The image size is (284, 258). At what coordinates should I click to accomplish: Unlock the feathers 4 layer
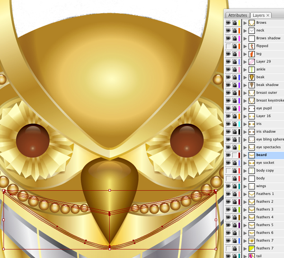tap(235, 217)
